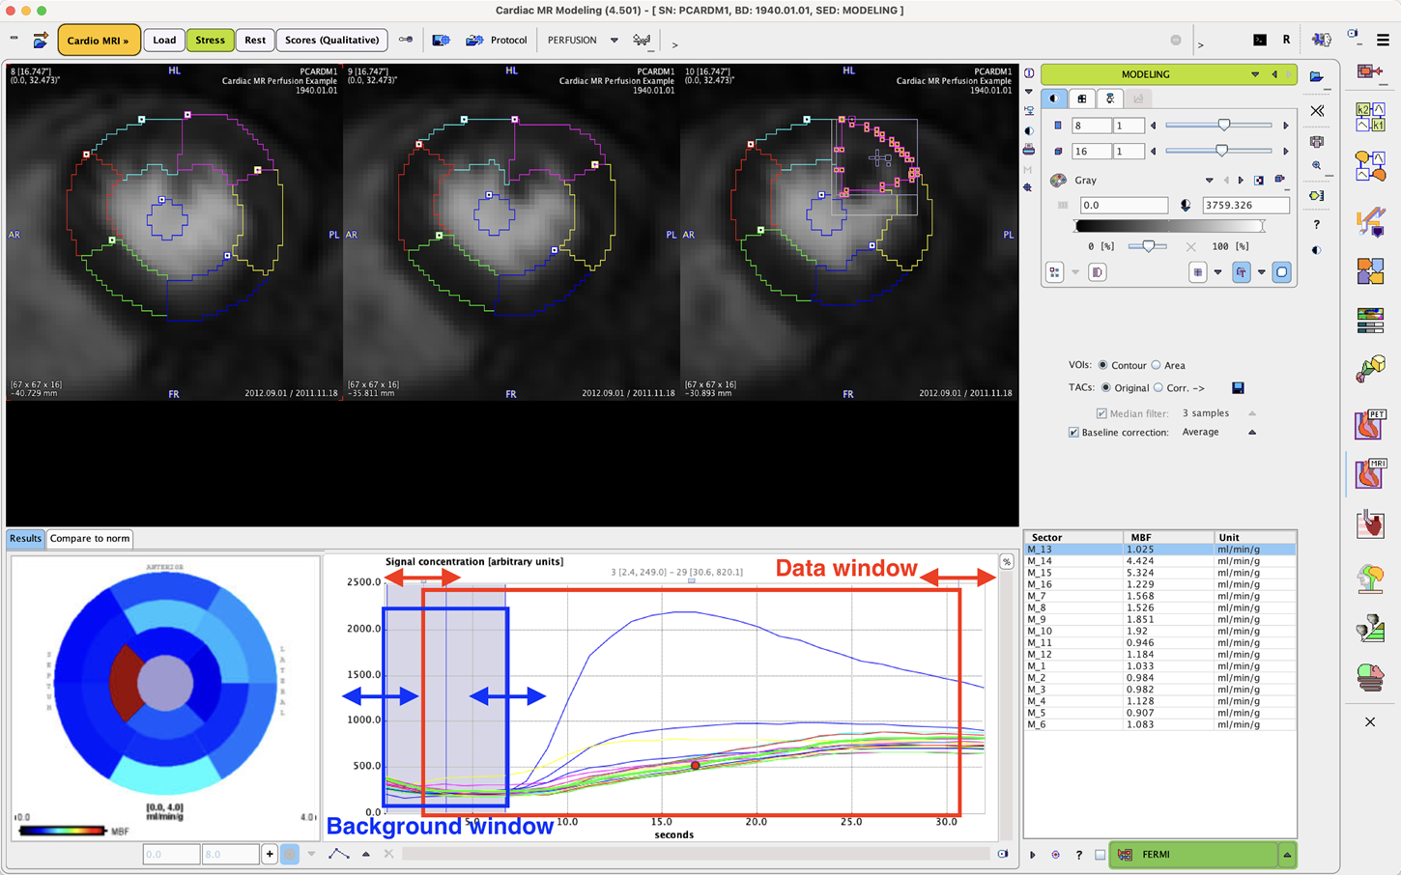The image size is (1401, 875).
Task: Open the Gray color table dropdown
Action: [1209, 181]
